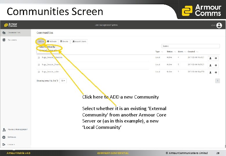Screen dimensions: 226x156
Task: Choose External Community from Add menu
Action: tap(48, 50)
